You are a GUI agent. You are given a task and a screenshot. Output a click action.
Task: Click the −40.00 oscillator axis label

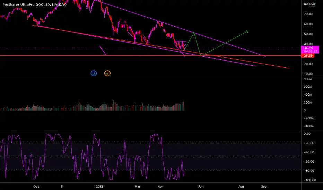click(309, 152)
